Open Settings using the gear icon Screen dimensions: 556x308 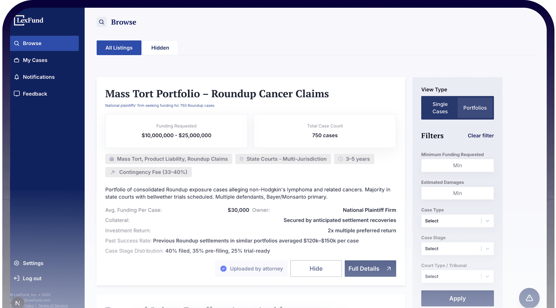click(16, 263)
